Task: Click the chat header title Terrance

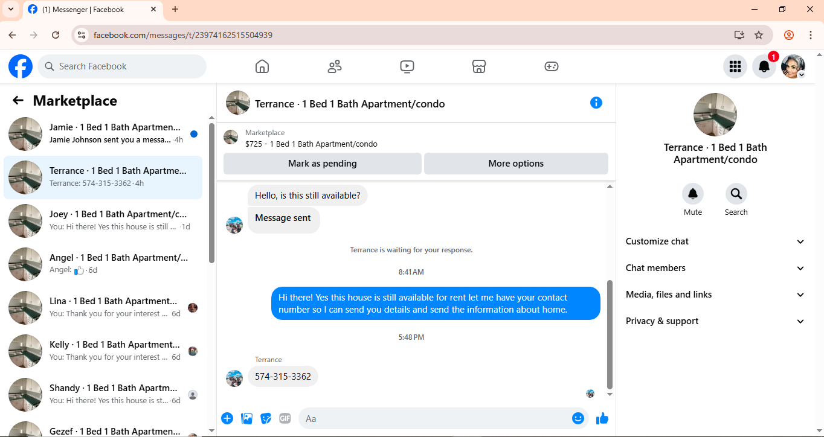Action: (350, 104)
